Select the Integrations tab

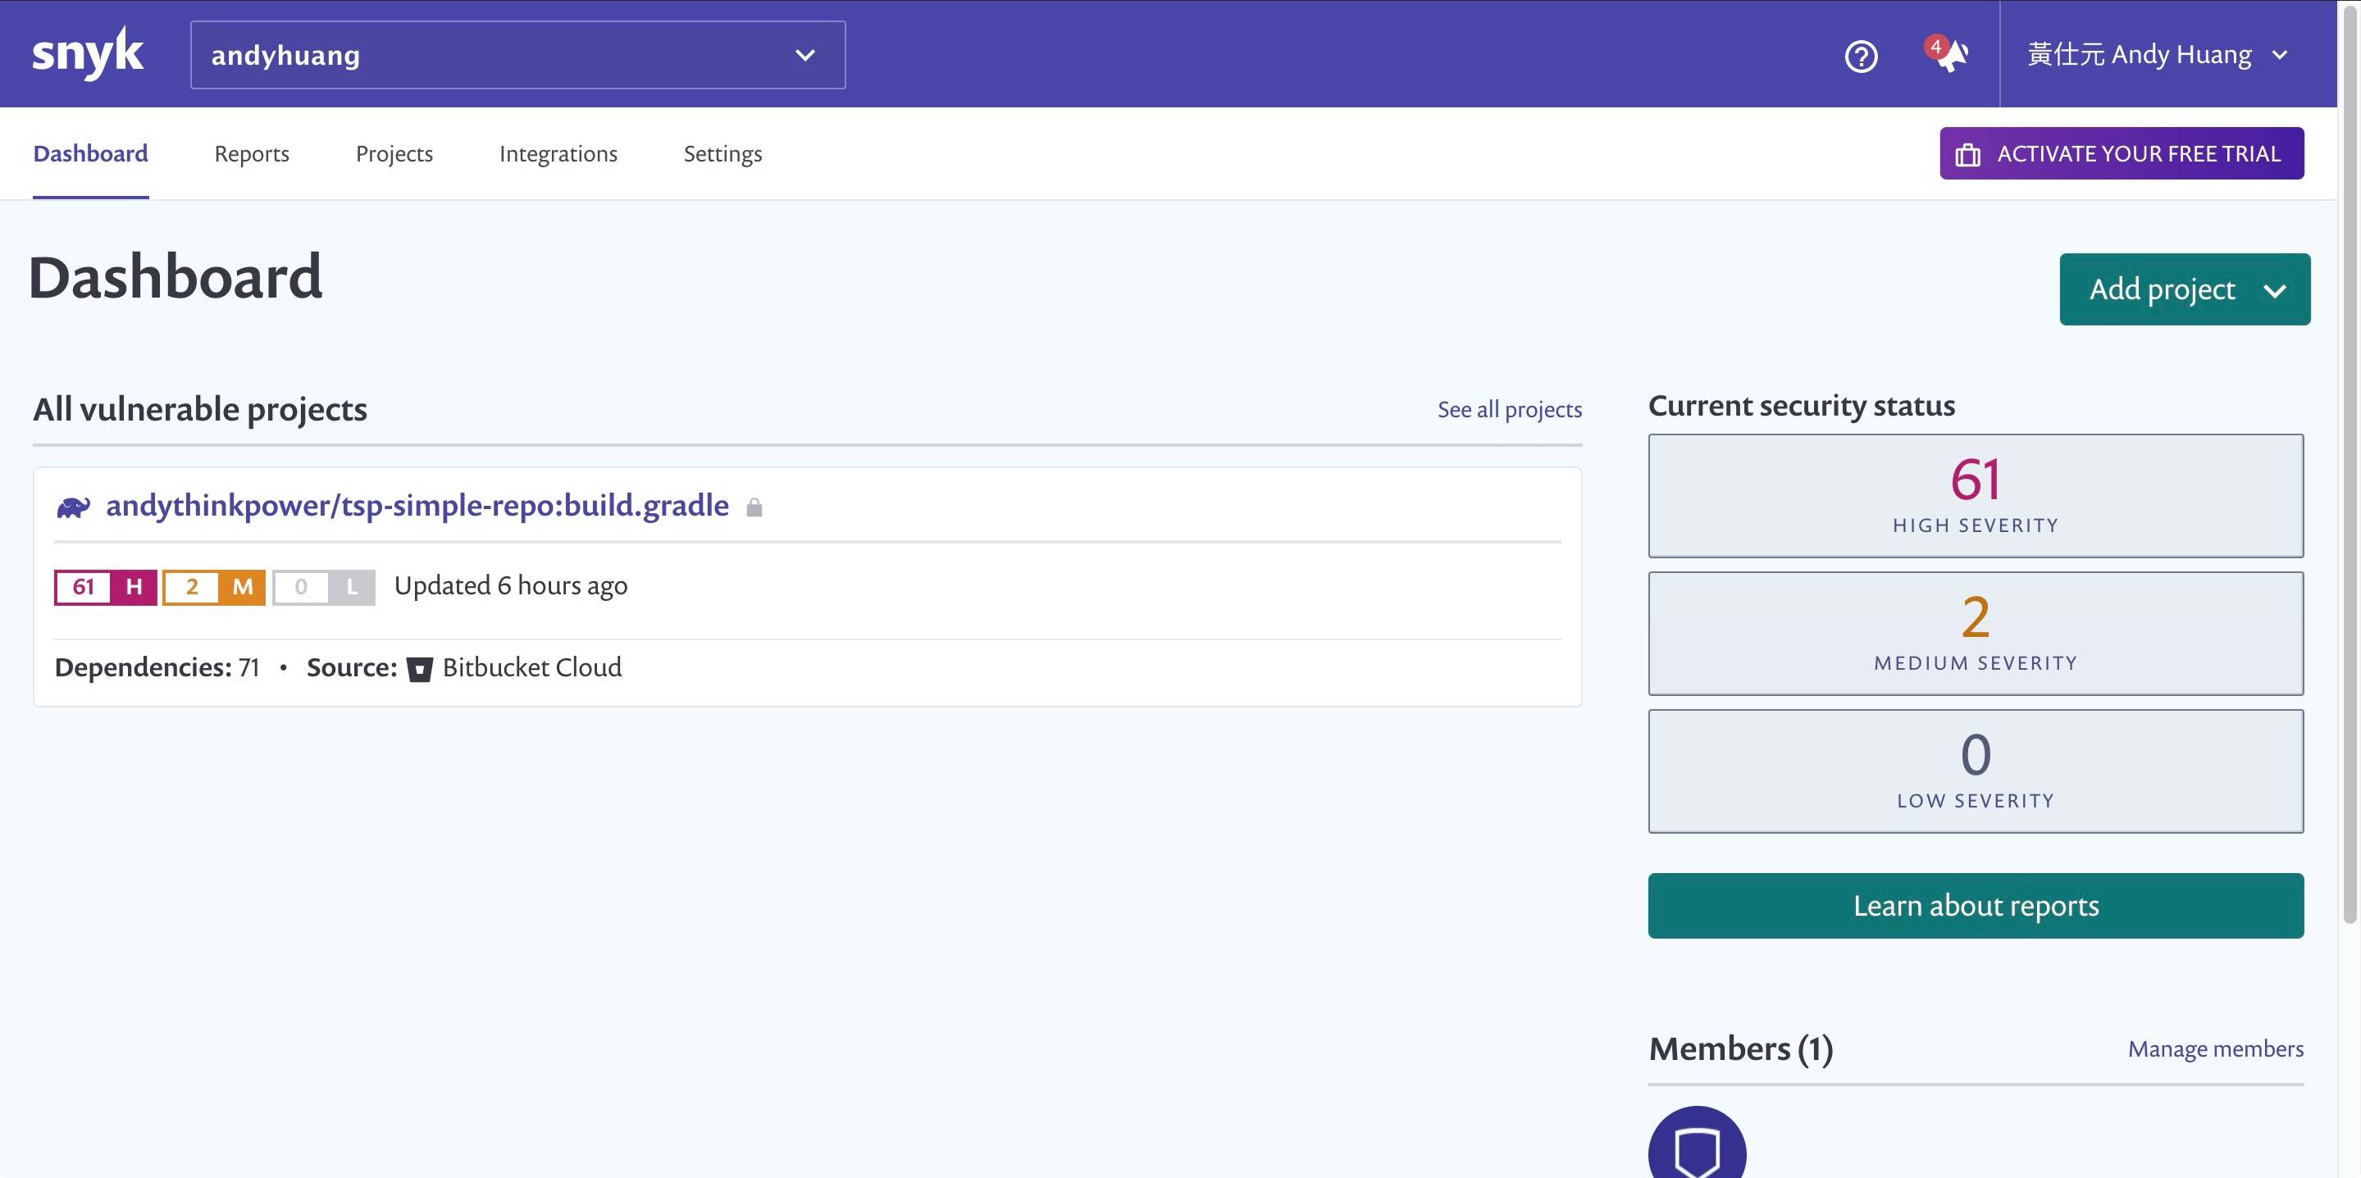[x=558, y=154]
